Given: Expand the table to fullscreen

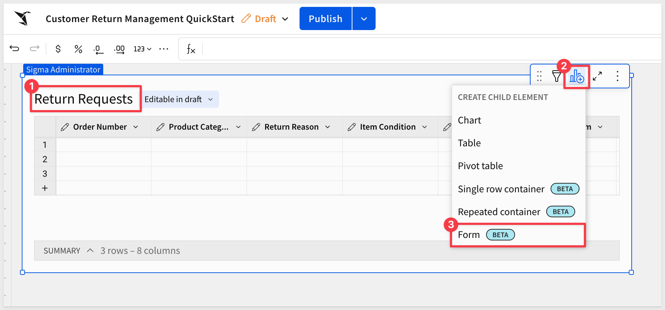Looking at the screenshot, I should click(597, 76).
